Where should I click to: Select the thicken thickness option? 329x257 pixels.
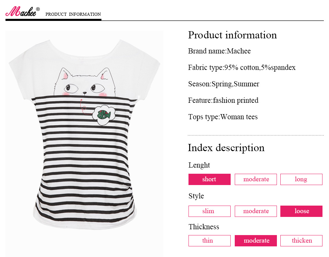(x=301, y=241)
